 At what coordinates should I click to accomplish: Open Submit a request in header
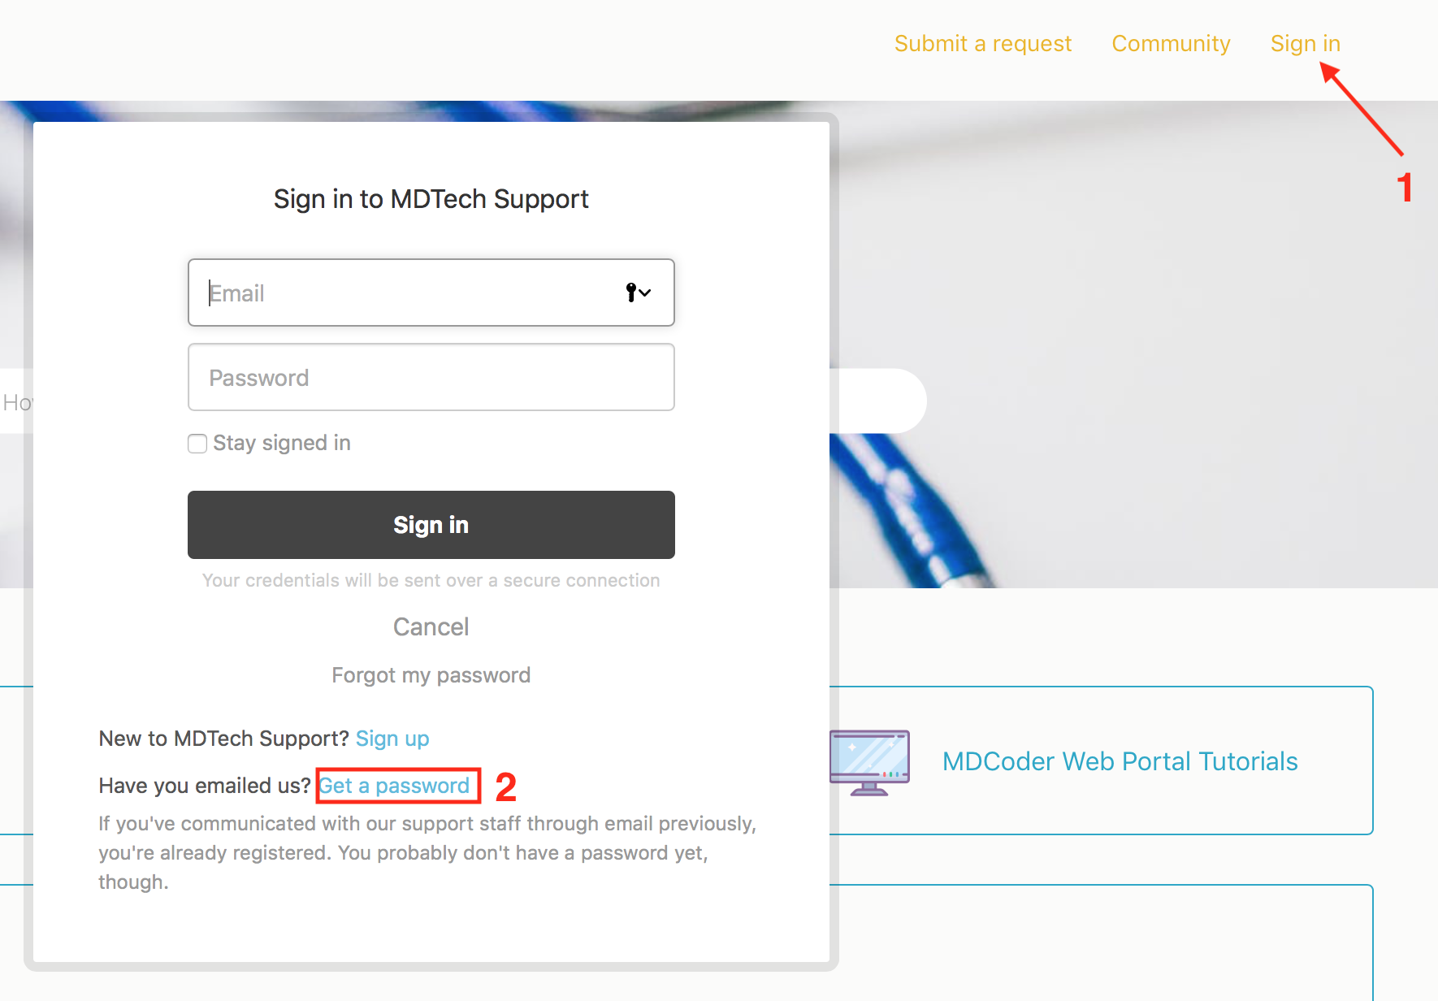coord(982,44)
